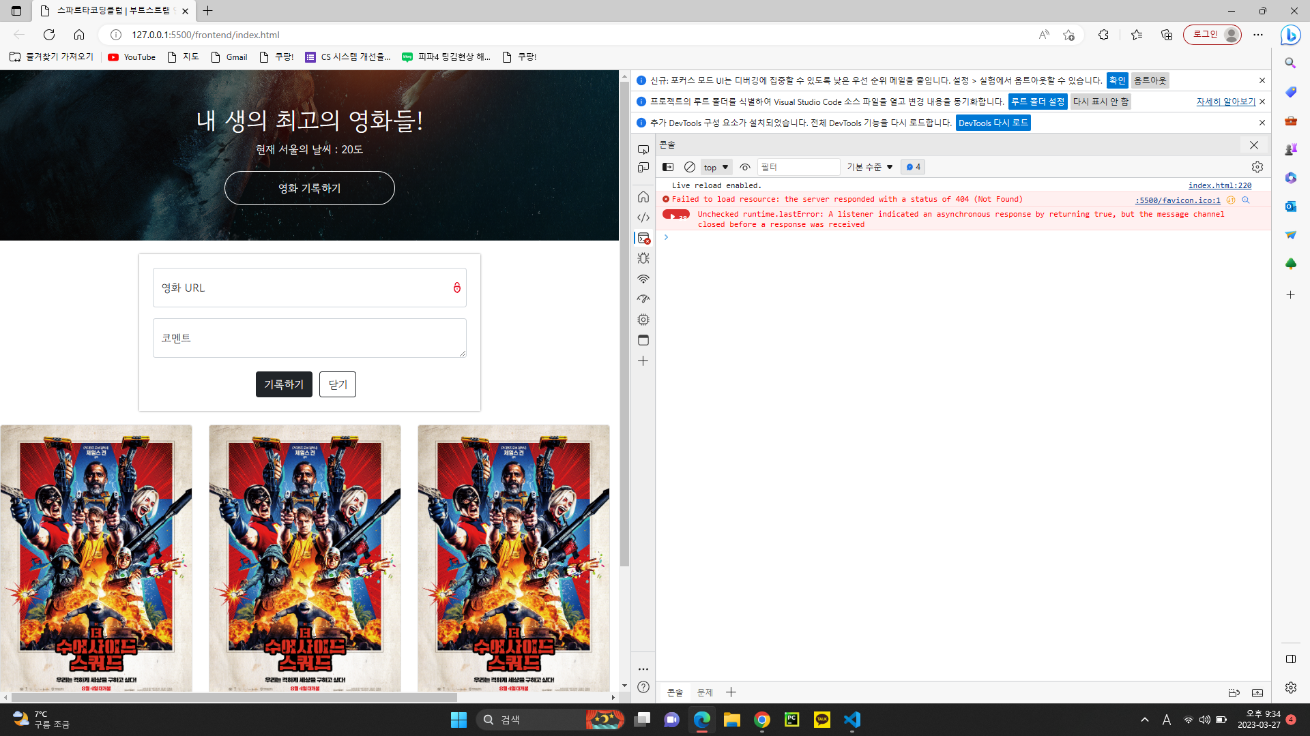This screenshot has width=1310, height=736.
Task: Click 옵트아웃 on focus mode notice
Action: point(1150,80)
